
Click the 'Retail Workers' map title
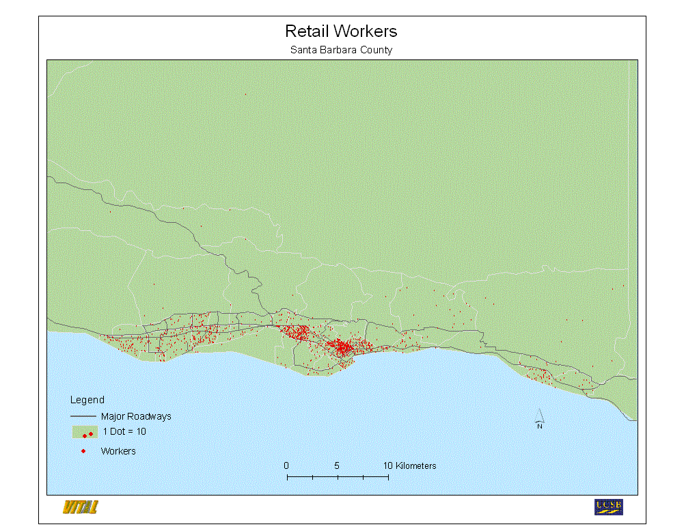click(341, 31)
